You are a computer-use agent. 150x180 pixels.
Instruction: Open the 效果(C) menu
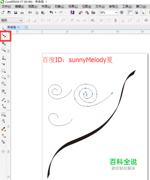[73, 7]
